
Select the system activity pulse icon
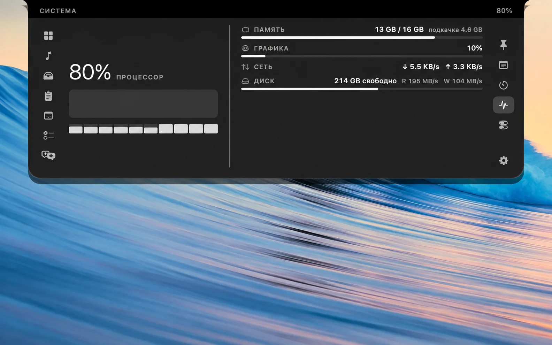tap(503, 105)
